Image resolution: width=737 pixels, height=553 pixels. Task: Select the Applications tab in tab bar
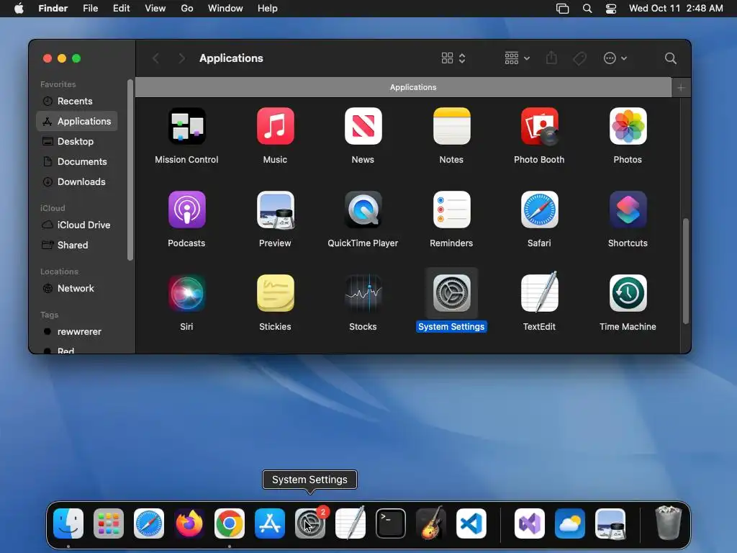tap(403, 87)
